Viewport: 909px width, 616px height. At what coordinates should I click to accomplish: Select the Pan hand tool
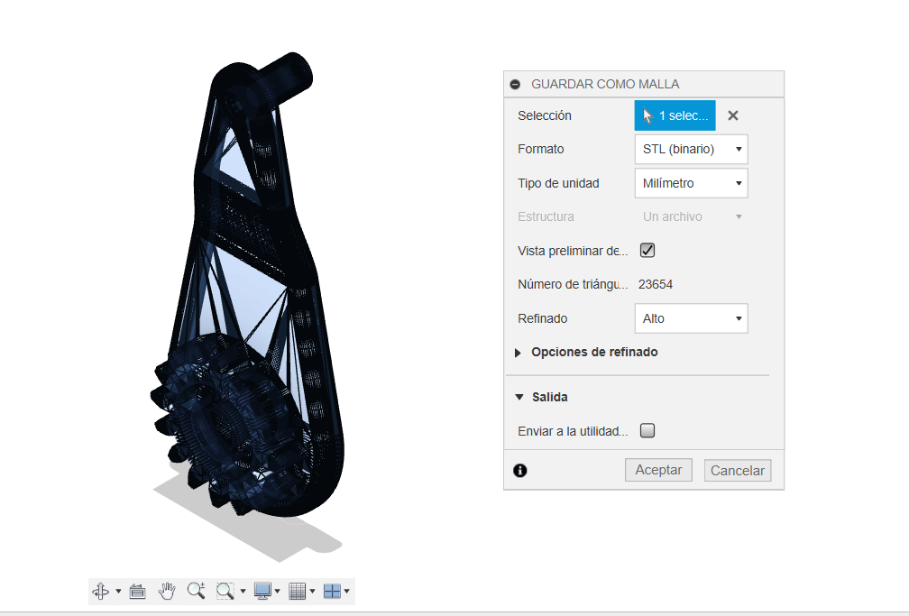click(167, 591)
